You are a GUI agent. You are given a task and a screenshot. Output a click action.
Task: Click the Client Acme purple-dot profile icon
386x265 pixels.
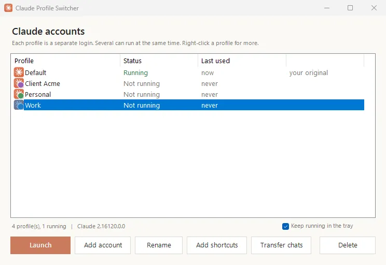coord(19,83)
